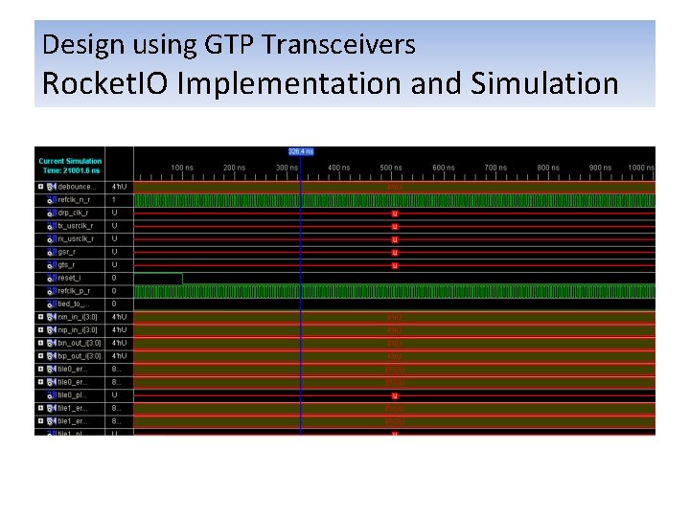This screenshot has width=690, height=517.
Task: Expand the upper tile0_er bus row
Action: (40, 369)
